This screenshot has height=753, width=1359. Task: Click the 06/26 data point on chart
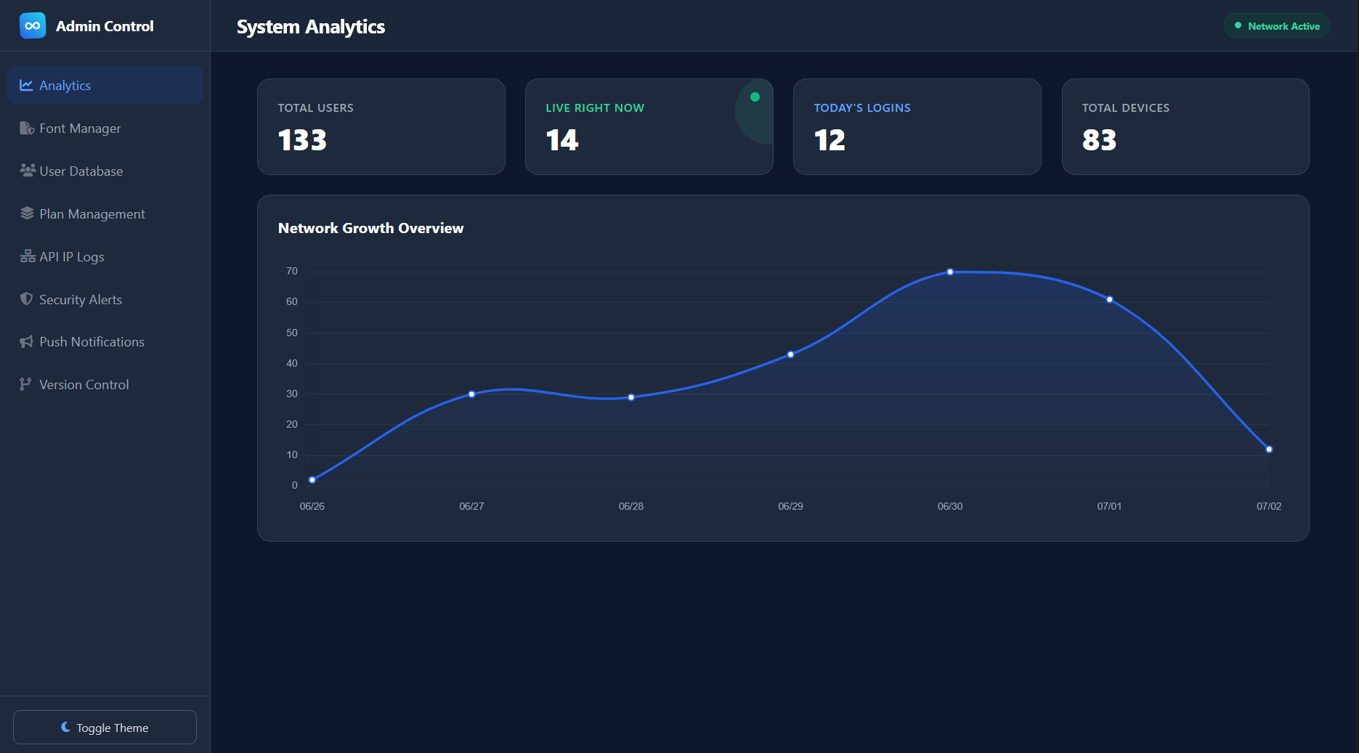tap(312, 479)
